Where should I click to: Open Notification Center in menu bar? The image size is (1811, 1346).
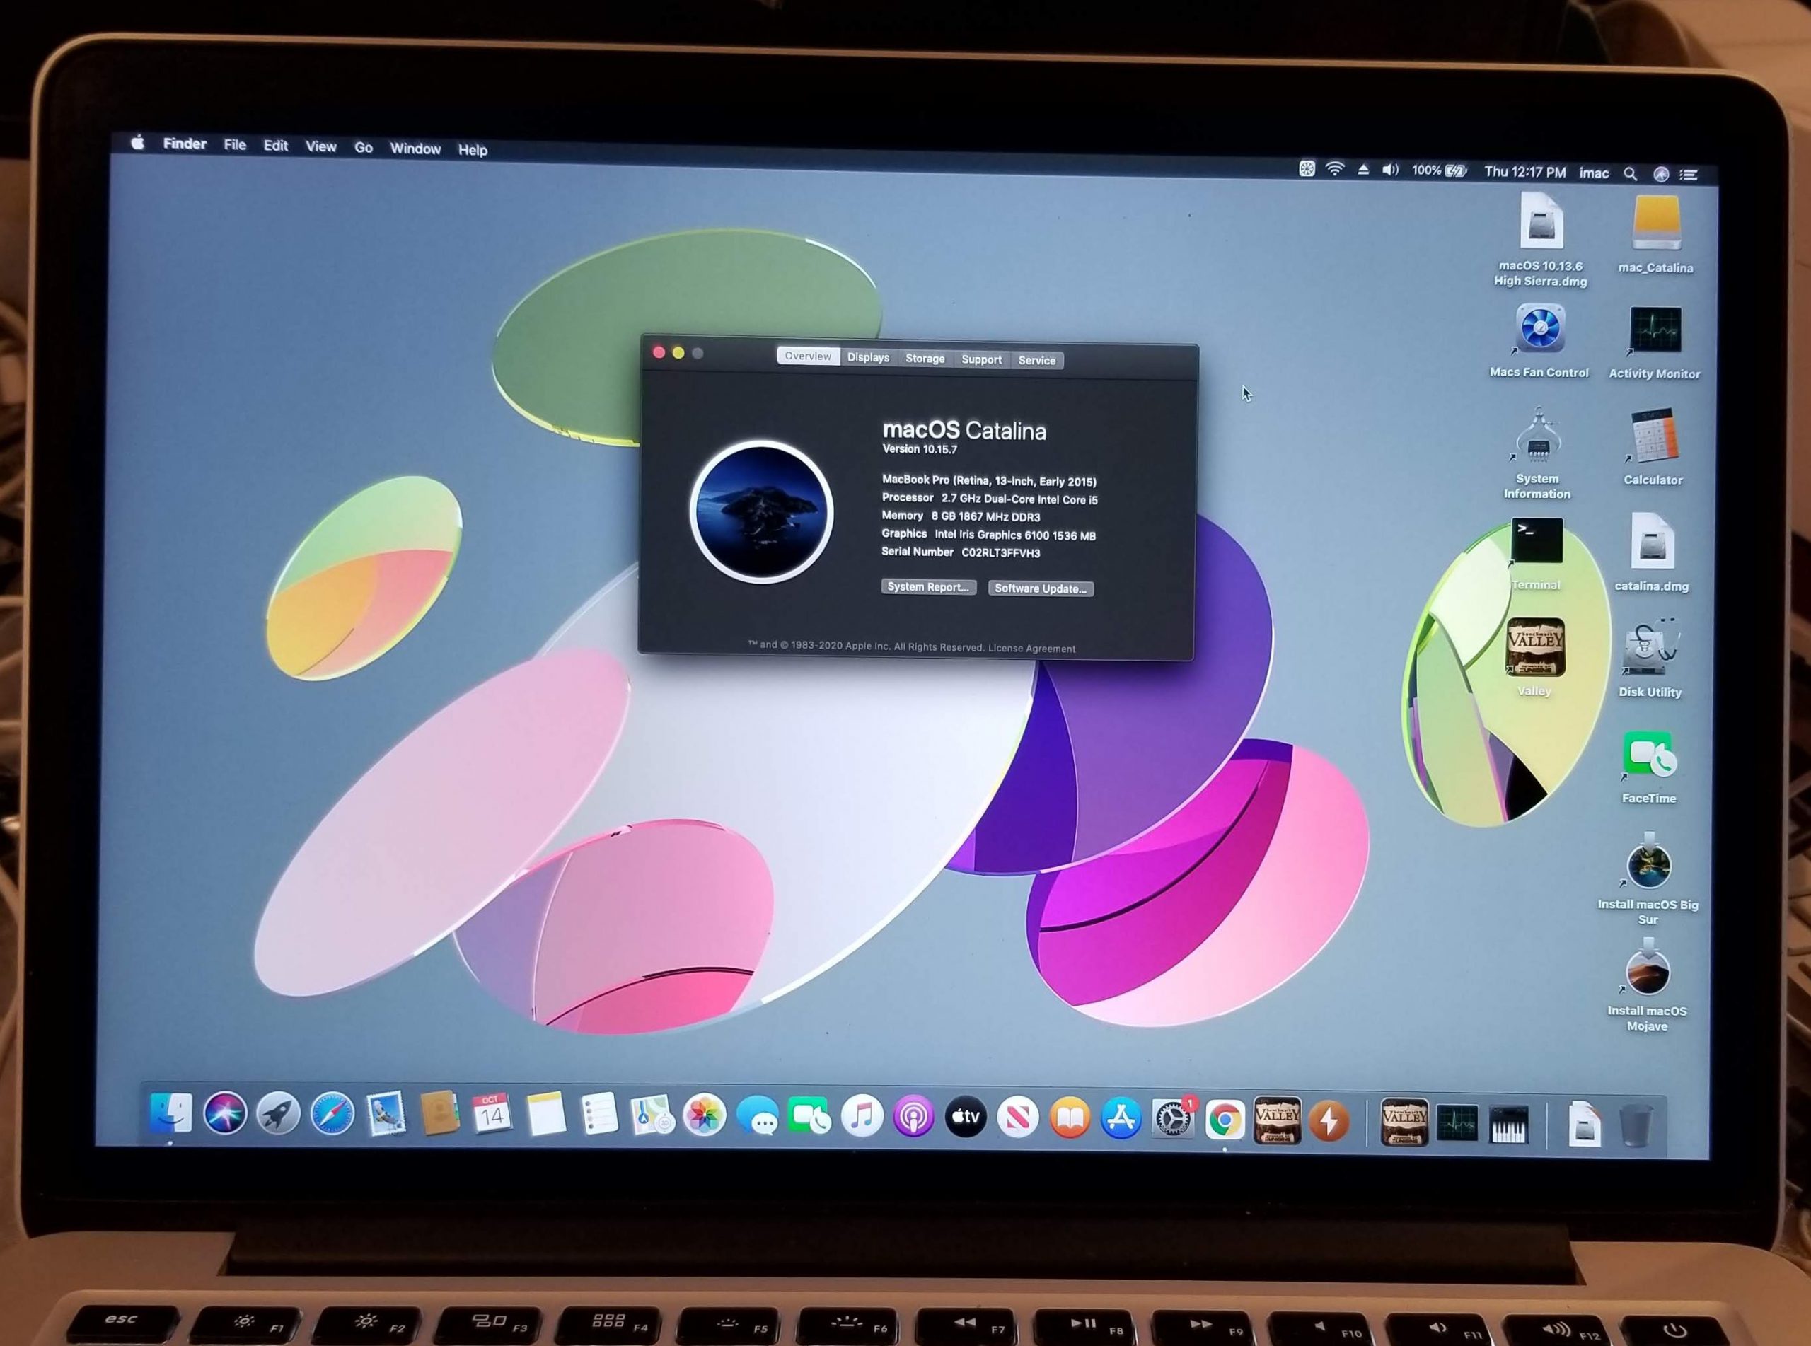tap(1689, 175)
